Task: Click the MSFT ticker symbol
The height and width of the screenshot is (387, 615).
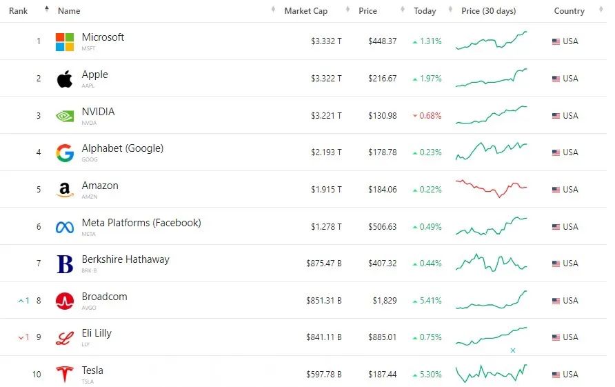Action: 88,49
